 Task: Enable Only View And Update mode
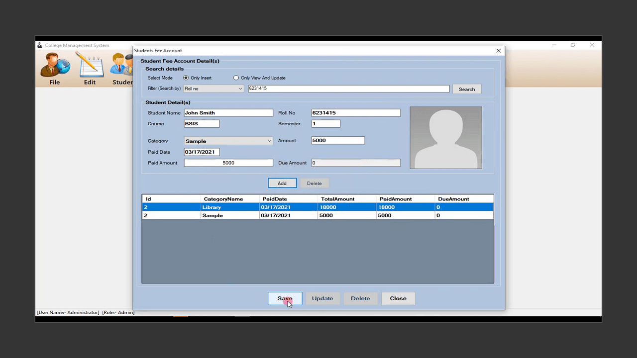click(x=236, y=78)
